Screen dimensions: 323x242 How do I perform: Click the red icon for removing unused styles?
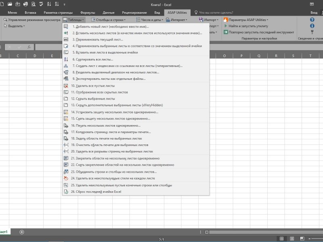[x=66, y=178]
